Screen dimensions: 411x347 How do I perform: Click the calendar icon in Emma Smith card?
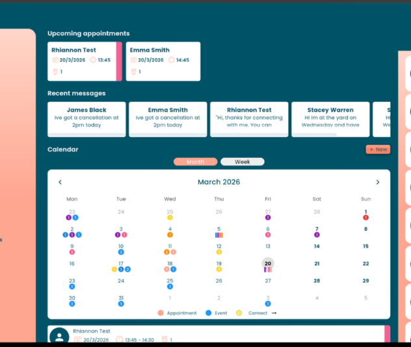(x=134, y=60)
